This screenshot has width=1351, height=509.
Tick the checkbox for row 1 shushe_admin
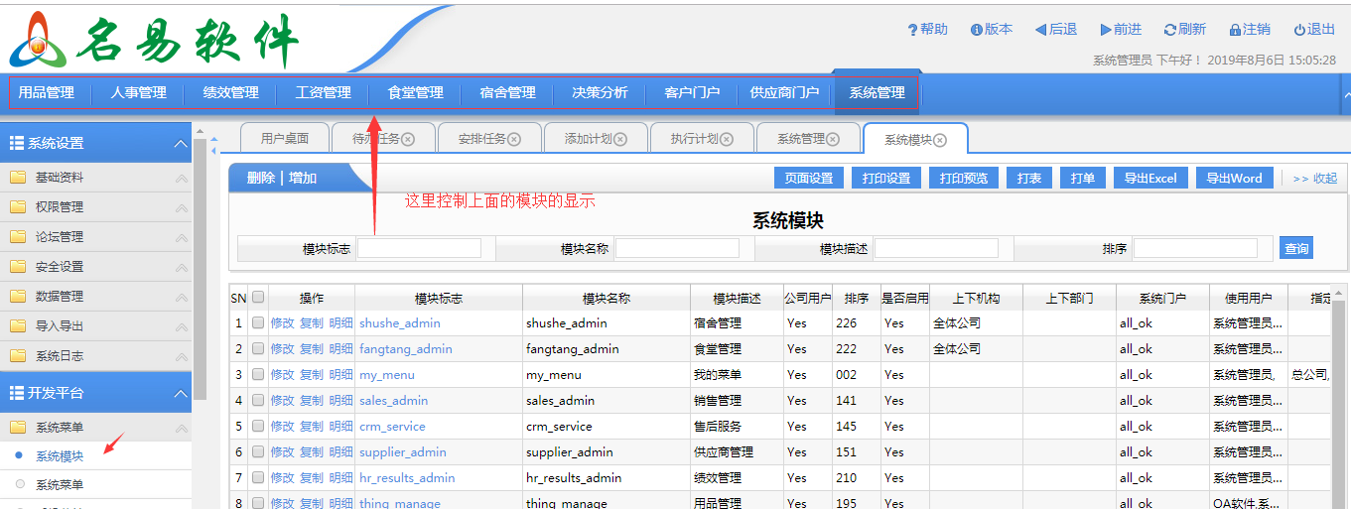[258, 322]
